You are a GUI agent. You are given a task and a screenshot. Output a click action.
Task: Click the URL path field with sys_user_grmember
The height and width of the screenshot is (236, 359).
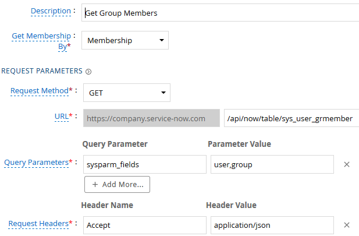[292, 118]
